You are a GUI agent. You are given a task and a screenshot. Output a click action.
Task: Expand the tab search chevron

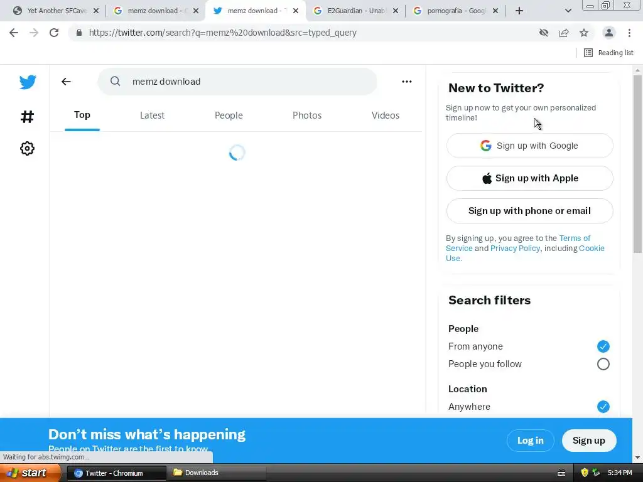568,11
